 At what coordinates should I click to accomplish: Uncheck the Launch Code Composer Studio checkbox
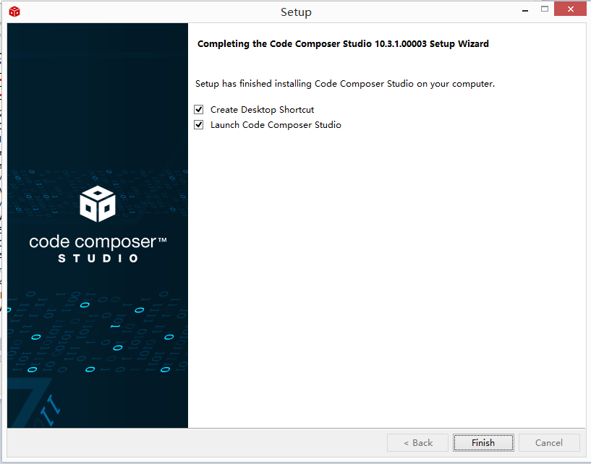[x=199, y=124]
